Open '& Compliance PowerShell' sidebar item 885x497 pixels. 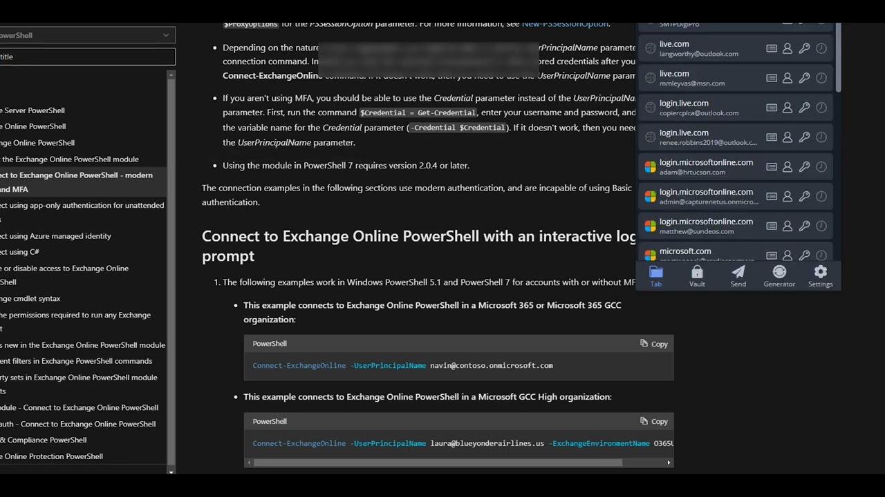[x=44, y=440]
